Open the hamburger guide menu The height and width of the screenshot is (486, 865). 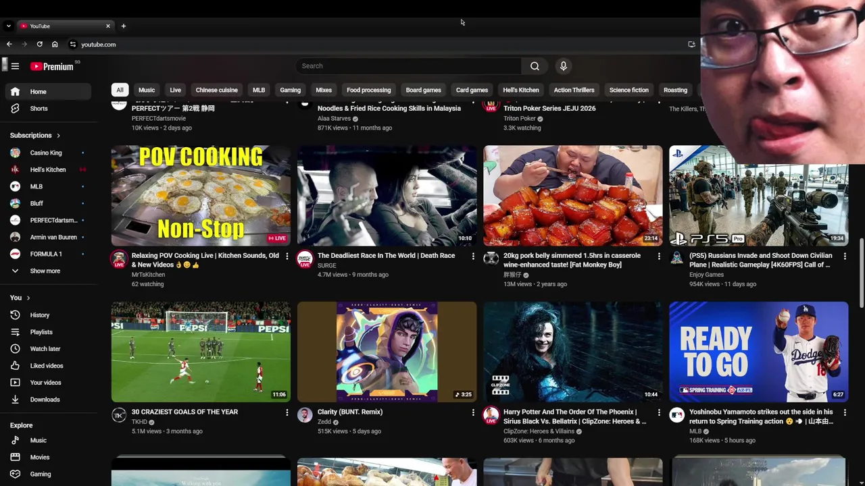[x=15, y=66]
